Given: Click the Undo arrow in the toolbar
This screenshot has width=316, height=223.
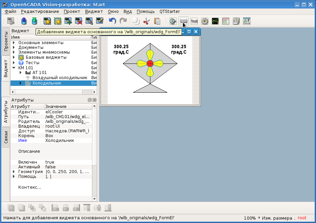Looking at the screenshot, I should tap(112, 21).
